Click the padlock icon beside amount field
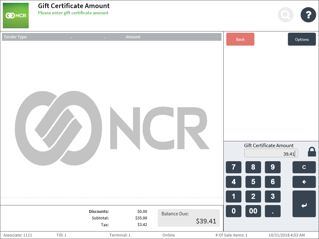 312,152
